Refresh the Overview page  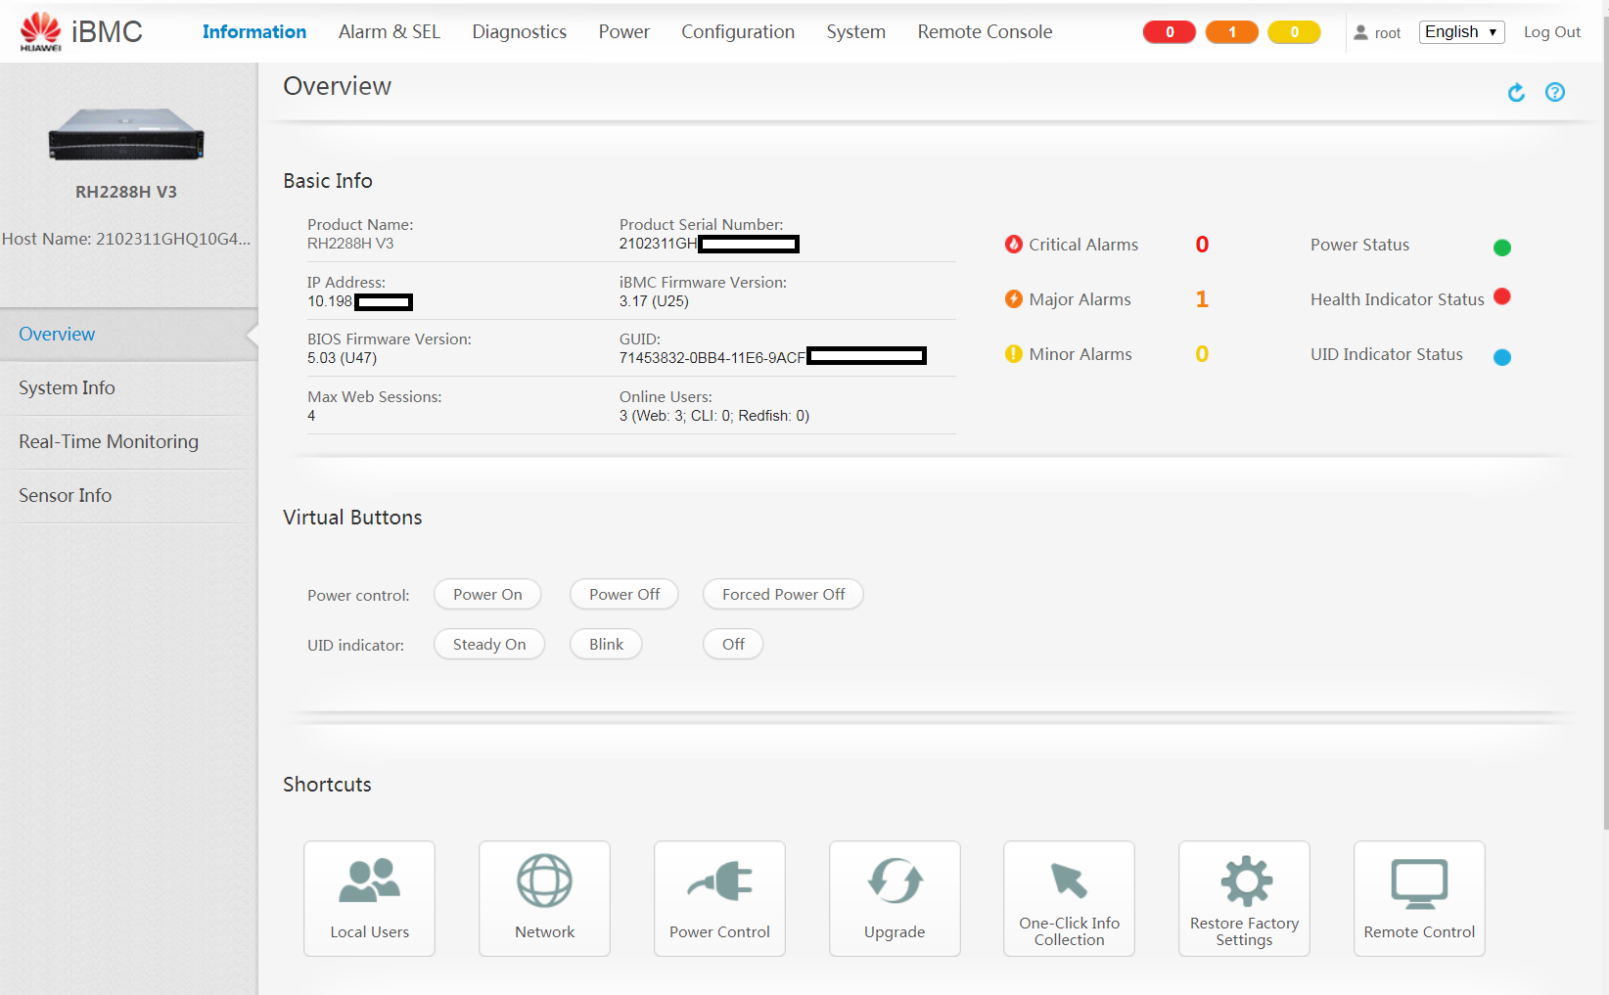point(1516,92)
